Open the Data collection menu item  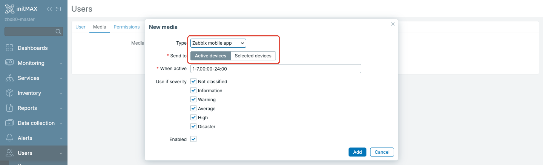[x=34, y=123]
